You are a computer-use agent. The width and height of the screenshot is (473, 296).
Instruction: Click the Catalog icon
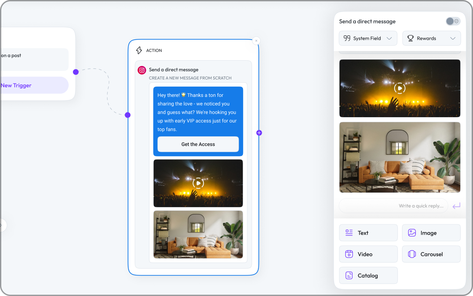349,276
